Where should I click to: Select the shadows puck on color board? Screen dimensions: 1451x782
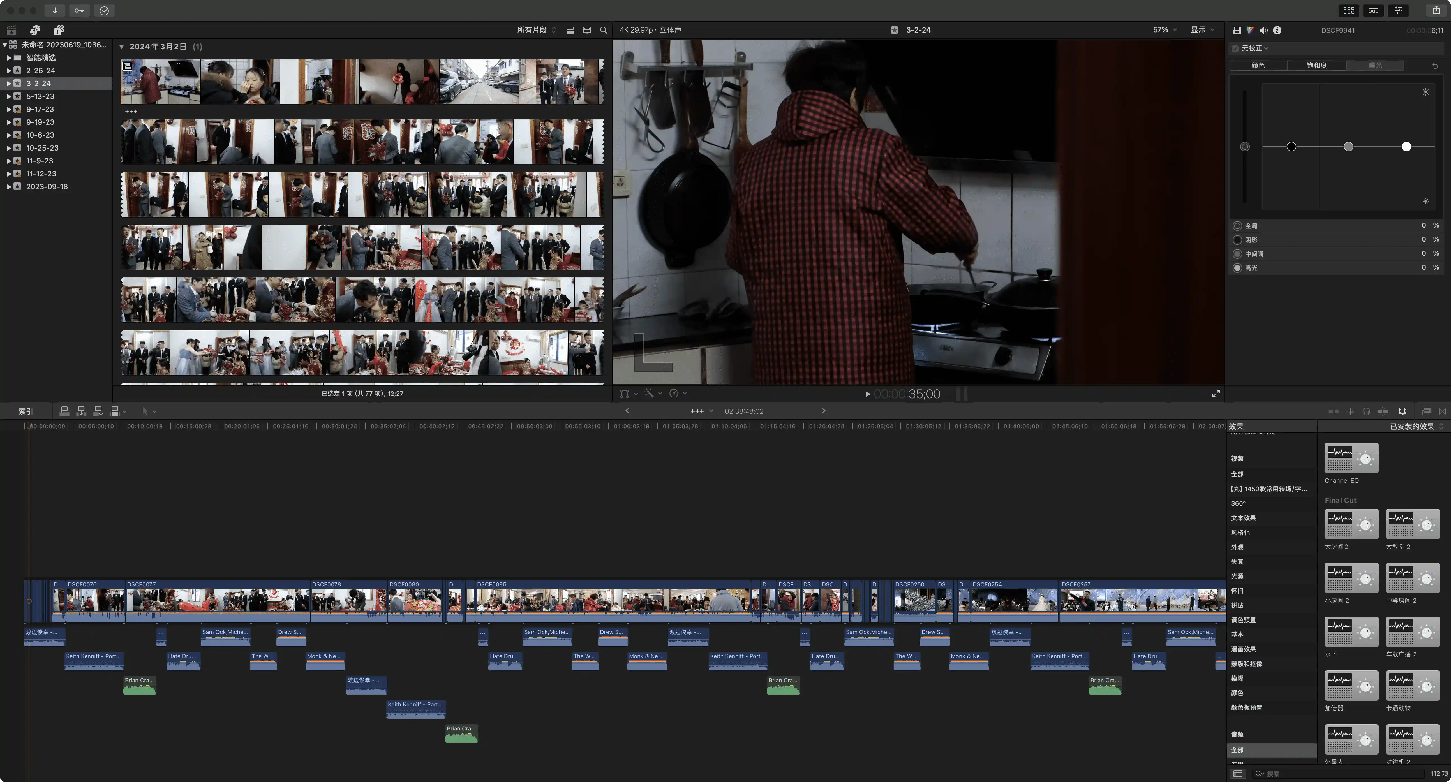[1291, 146]
